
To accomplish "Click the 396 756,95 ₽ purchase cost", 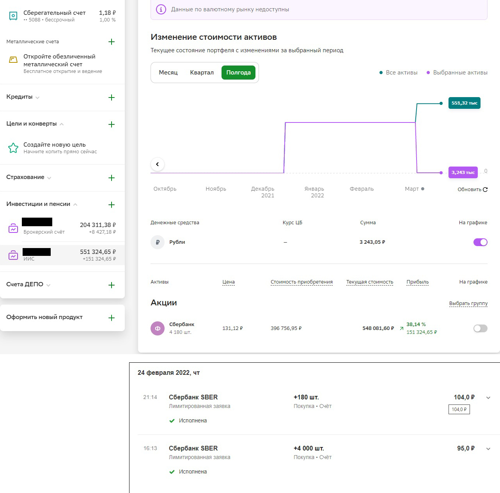I will [x=286, y=328].
